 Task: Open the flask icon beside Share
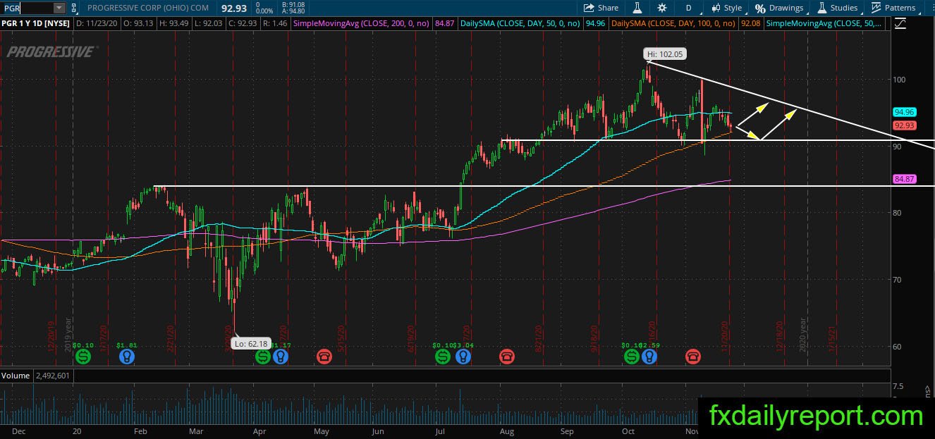(637, 8)
